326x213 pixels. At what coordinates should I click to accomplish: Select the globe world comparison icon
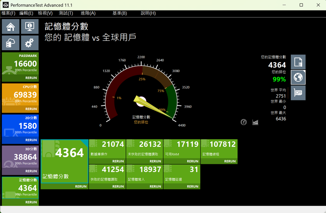pos(298,78)
